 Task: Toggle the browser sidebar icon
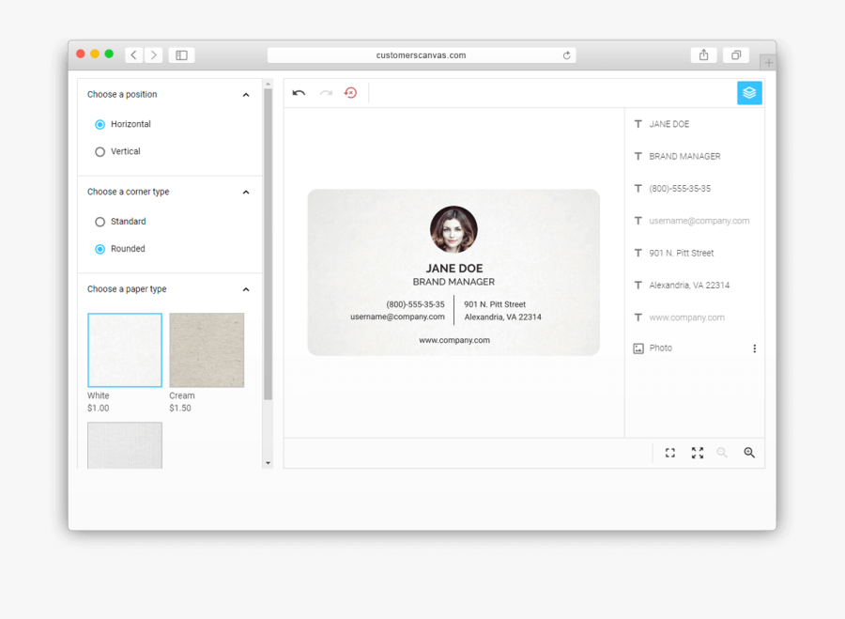181,55
